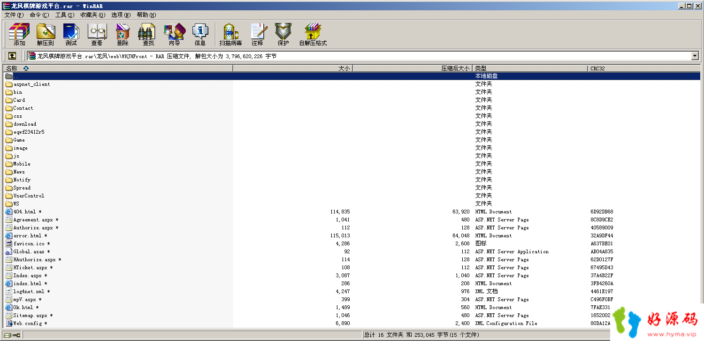Select the aspnet_client folder icon
Viewport: 704px width, 341px height.
(x=9, y=84)
